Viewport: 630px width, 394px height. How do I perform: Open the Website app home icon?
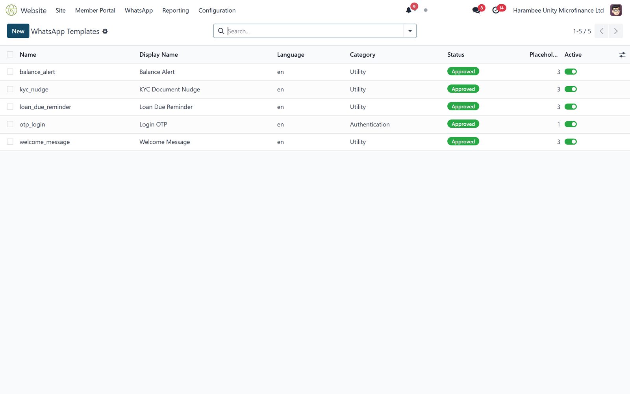pos(11,10)
